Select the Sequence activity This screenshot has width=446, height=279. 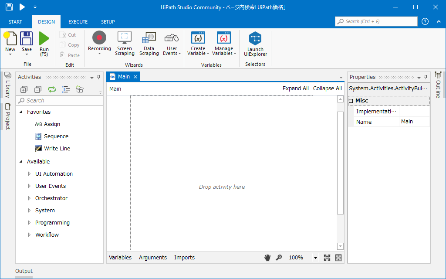pyautogui.click(x=51, y=136)
